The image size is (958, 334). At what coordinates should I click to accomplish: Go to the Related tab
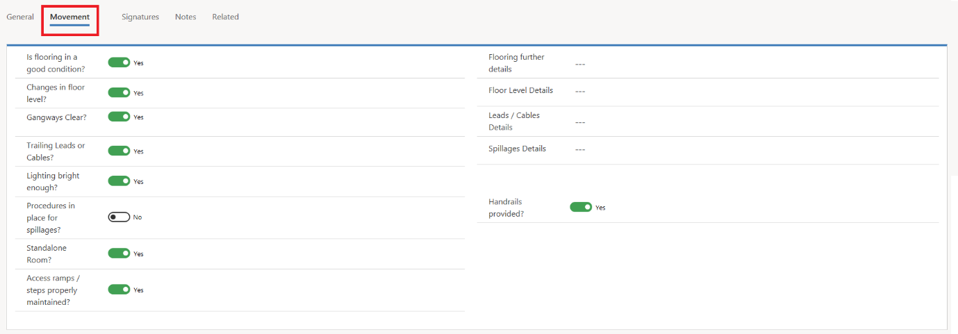coord(225,17)
